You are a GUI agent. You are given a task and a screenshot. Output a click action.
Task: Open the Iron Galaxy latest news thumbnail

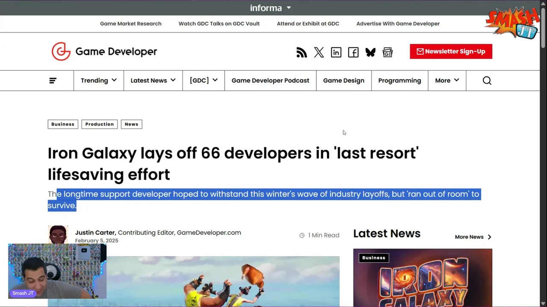[423, 278]
